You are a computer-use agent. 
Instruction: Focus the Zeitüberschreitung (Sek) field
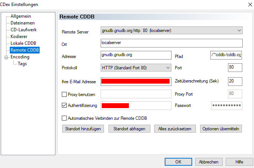tap(235, 81)
